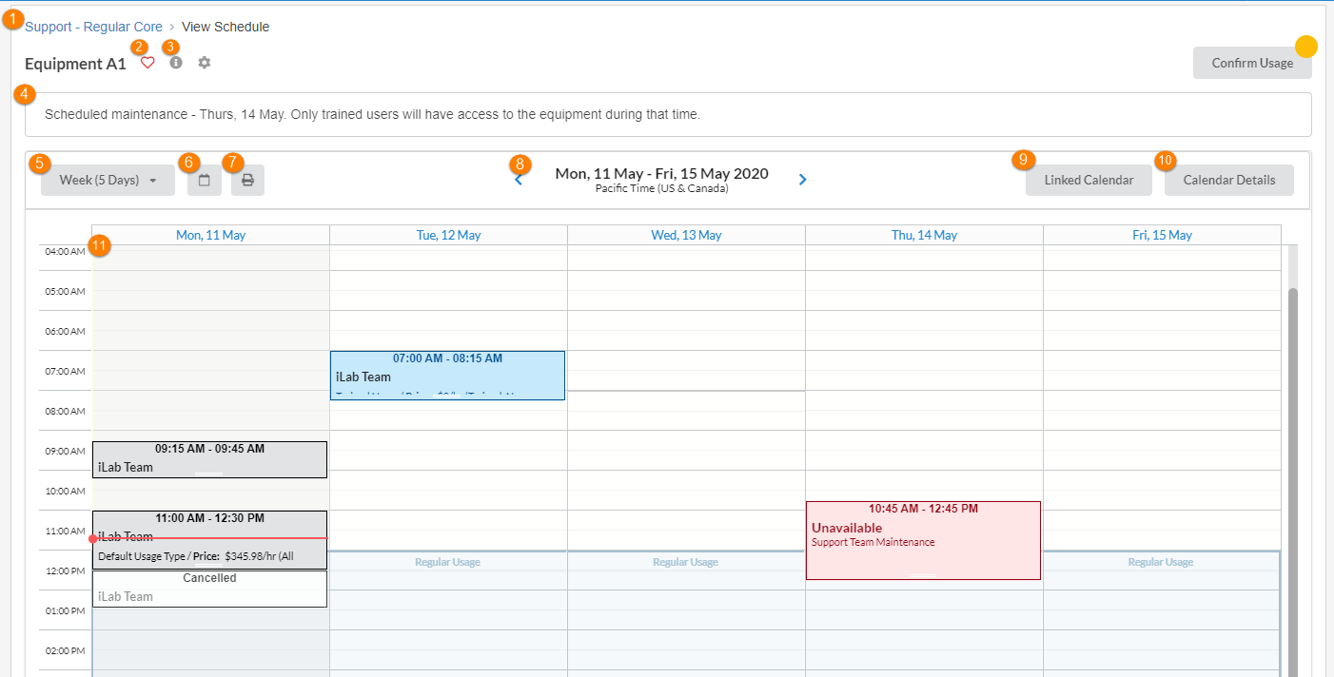Image resolution: width=1334 pixels, height=677 pixels.
Task: Open the gear settings icon
Action: 205,63
